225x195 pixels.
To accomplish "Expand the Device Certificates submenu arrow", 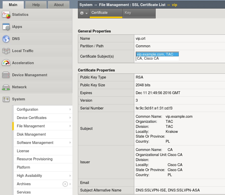I will coord(70,118).
